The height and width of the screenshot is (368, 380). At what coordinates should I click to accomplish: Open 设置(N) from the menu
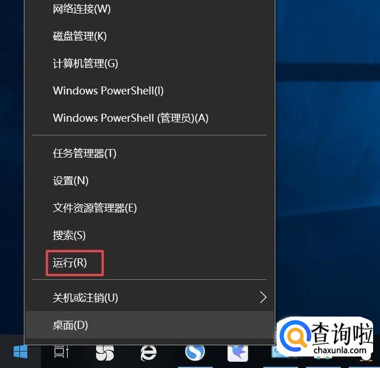(150, 181)
